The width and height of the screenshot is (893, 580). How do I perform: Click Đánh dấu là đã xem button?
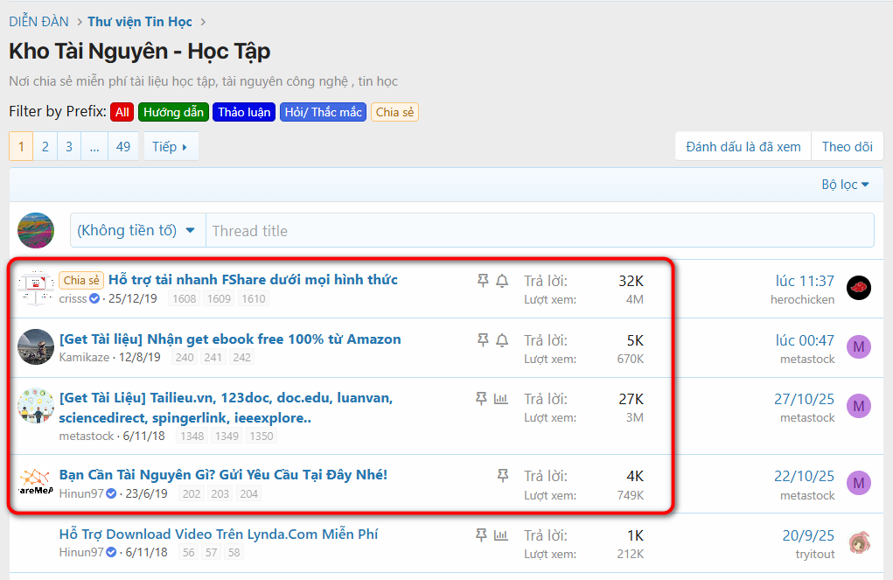click(743, 146)
